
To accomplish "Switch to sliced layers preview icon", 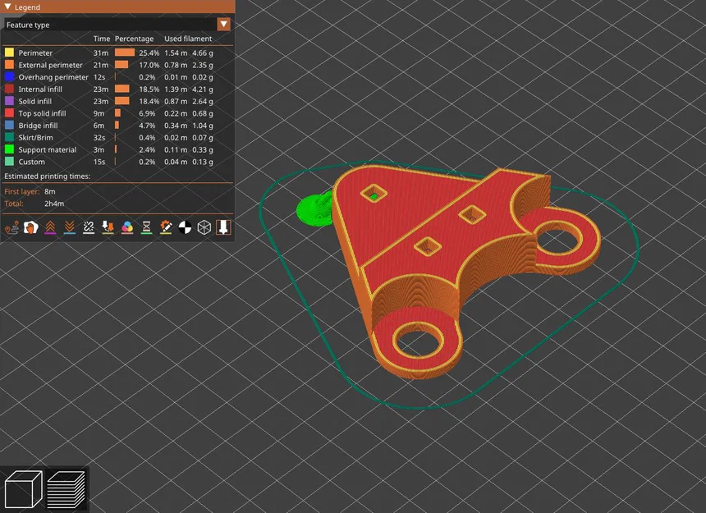I will [66, 489].
